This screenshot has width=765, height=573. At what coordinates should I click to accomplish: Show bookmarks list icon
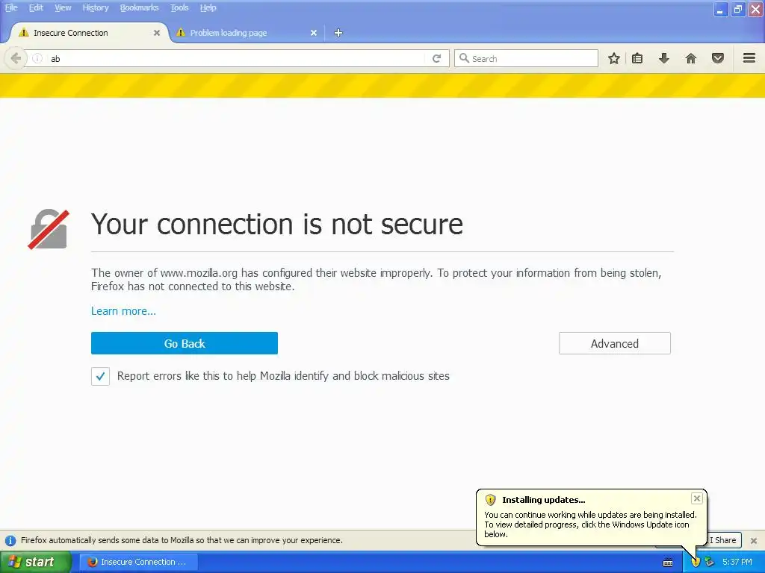[x=637, y=58]
